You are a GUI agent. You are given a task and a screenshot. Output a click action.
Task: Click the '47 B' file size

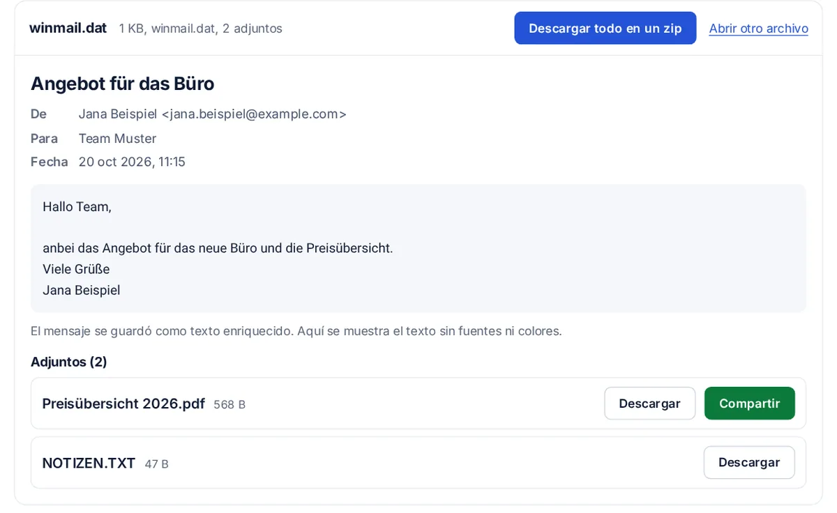(x=156, y=464)
